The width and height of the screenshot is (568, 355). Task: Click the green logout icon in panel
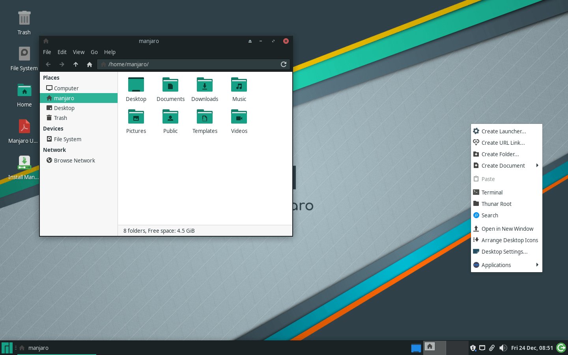tap(561, 348)
